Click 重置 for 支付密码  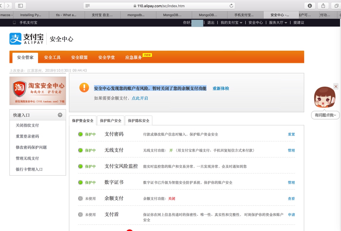point(291,134)
